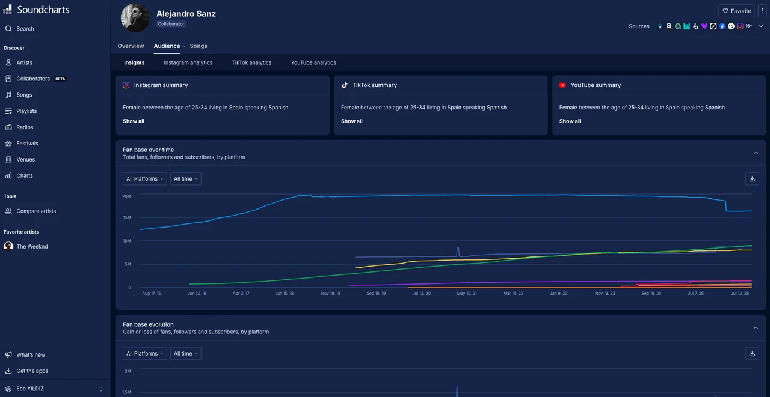
Task: Switch to the artist Songs tab
Action: point(199,46)
